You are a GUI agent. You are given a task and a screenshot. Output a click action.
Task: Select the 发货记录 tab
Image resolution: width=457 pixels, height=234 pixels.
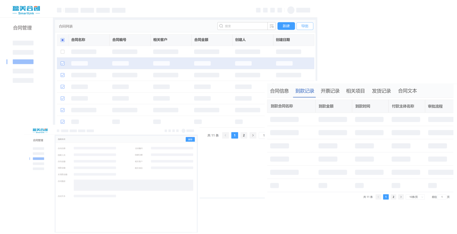tap(381, 91)
